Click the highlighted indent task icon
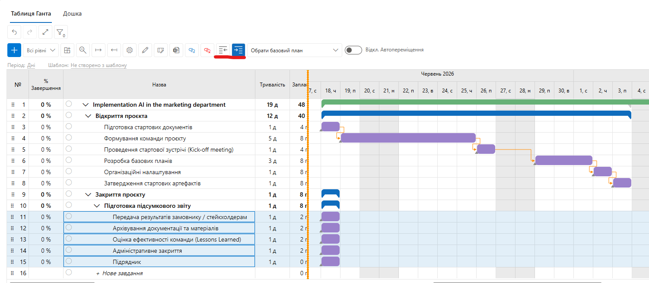The image size is (649, 283). tap(239, 50)
